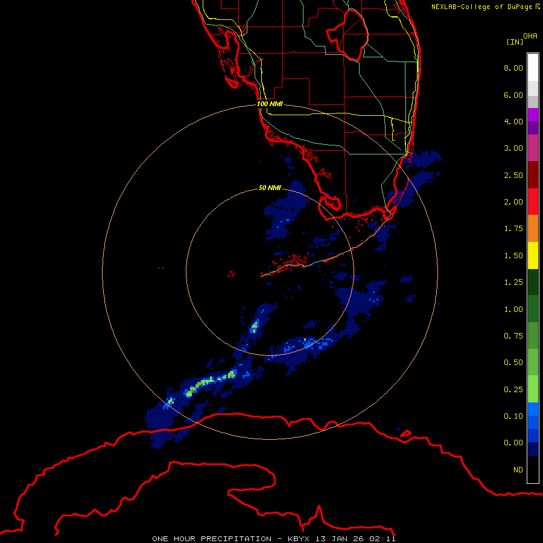
Task: Click the KBYX station ID in title
Action: click(298, 539)
